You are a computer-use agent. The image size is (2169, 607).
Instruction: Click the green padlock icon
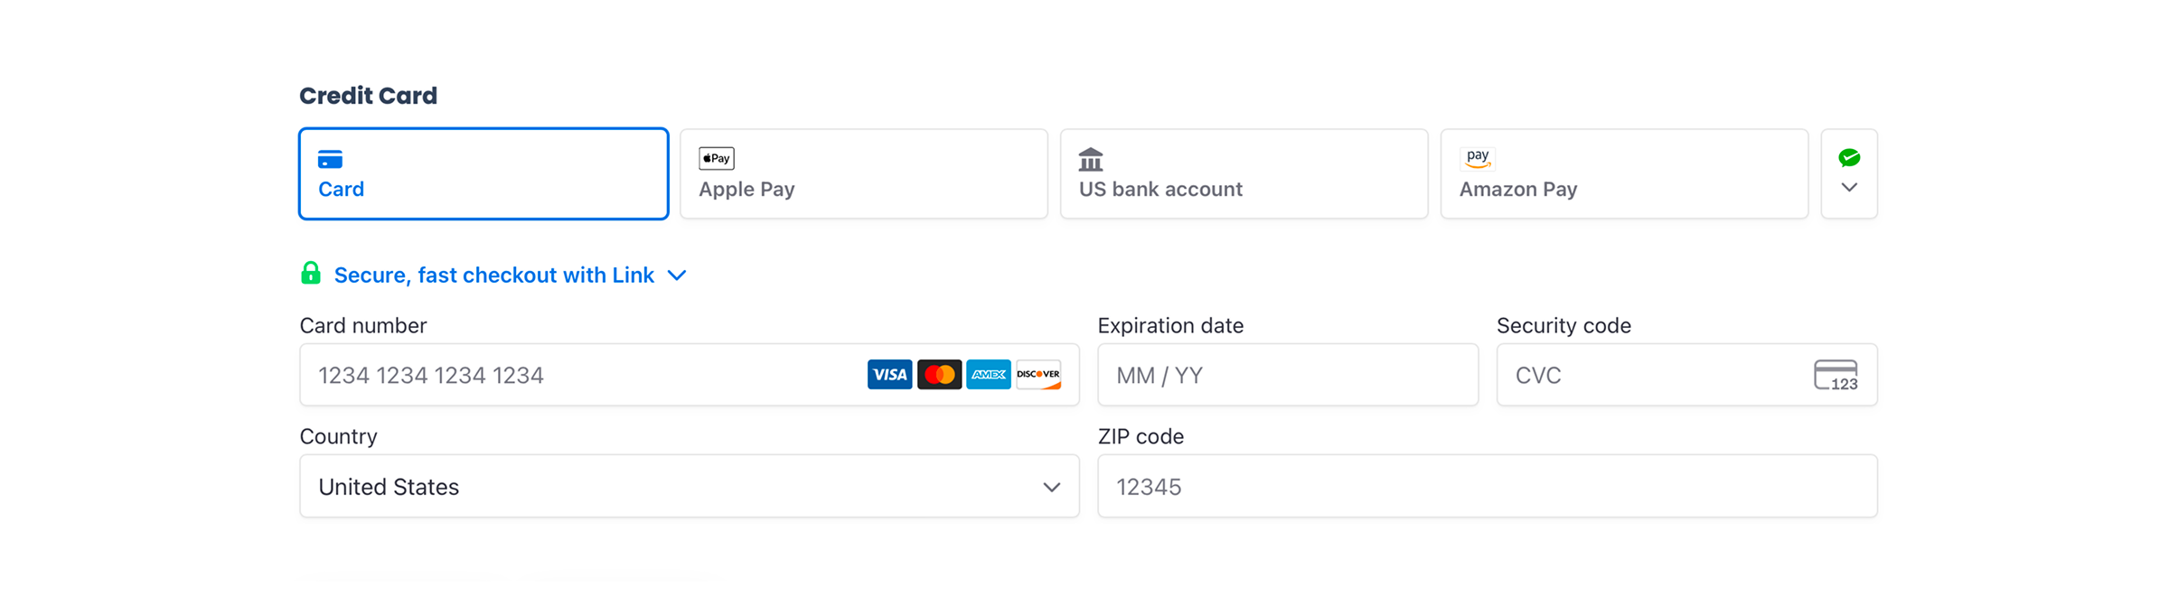click(x=310, y=274)
